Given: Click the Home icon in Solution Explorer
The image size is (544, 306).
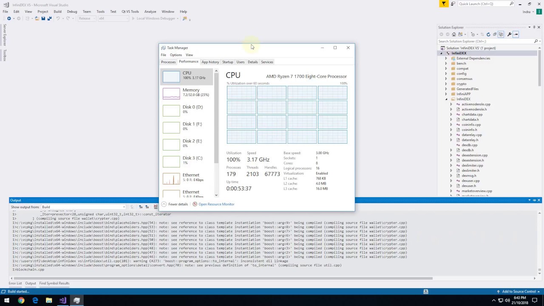Looking at the screenshot, I should [x=454, y=34].
